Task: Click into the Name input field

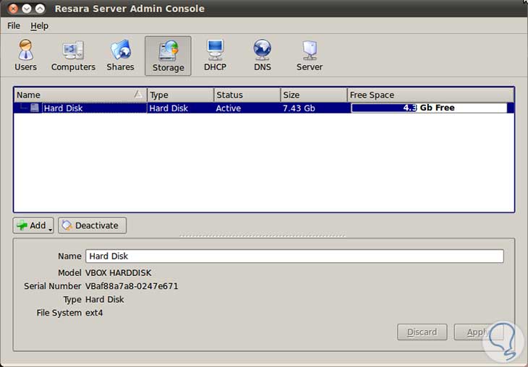Action: point(294,256)
